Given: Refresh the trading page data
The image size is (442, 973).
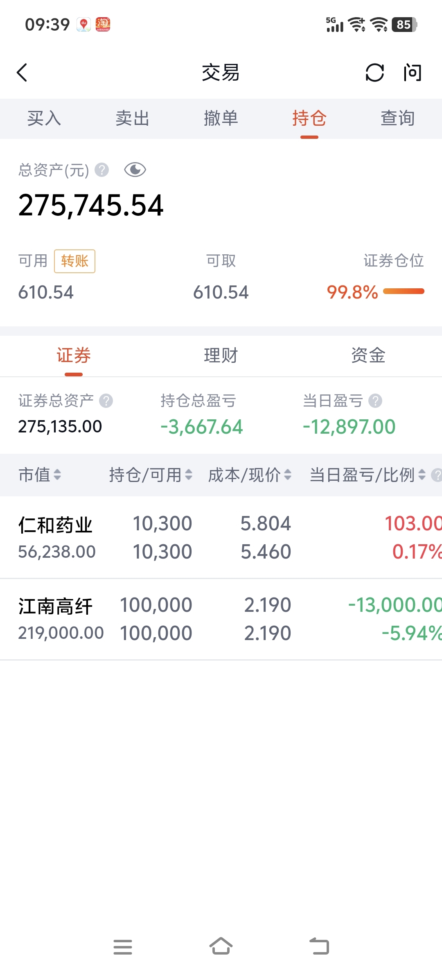Looking at the screenshot, I should tap(374, 73).
